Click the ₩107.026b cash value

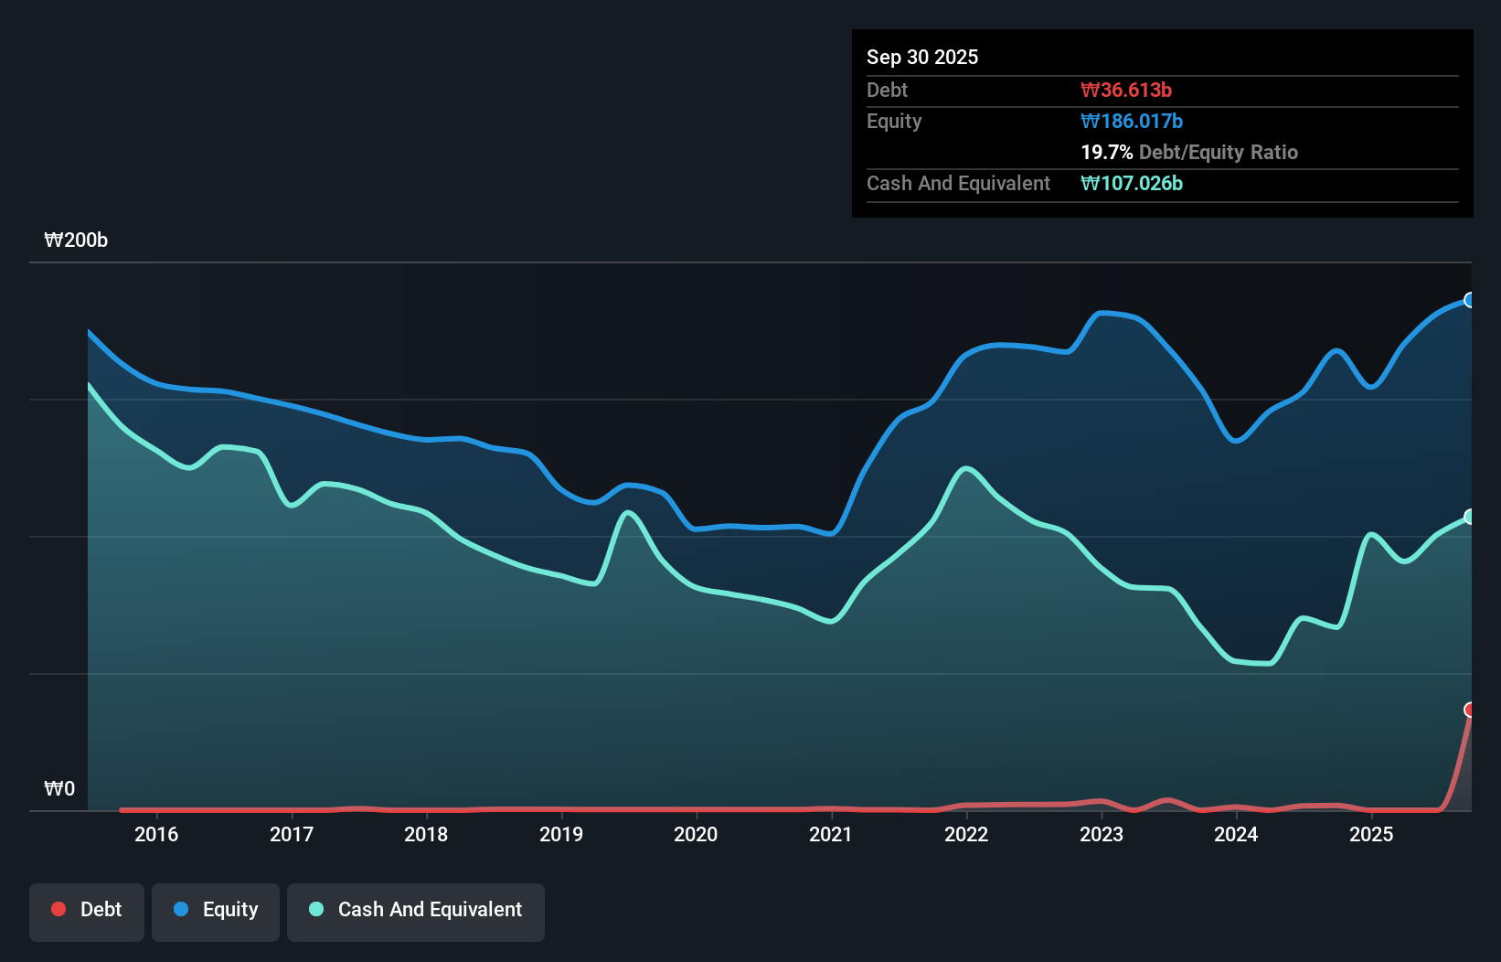tap(1132, 183)
